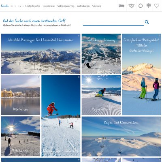Click the blue magnifier search icon
162x162 pixels.
pos(147,22)
